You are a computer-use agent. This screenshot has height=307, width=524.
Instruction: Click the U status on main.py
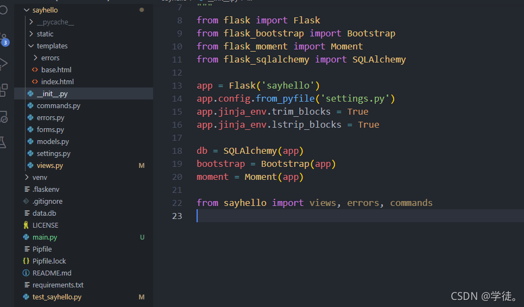tap(142, 237)
